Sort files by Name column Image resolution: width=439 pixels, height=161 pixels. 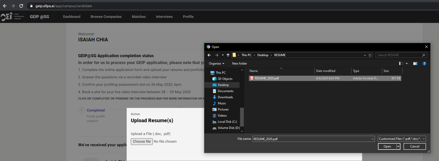(x=281, y=71)
